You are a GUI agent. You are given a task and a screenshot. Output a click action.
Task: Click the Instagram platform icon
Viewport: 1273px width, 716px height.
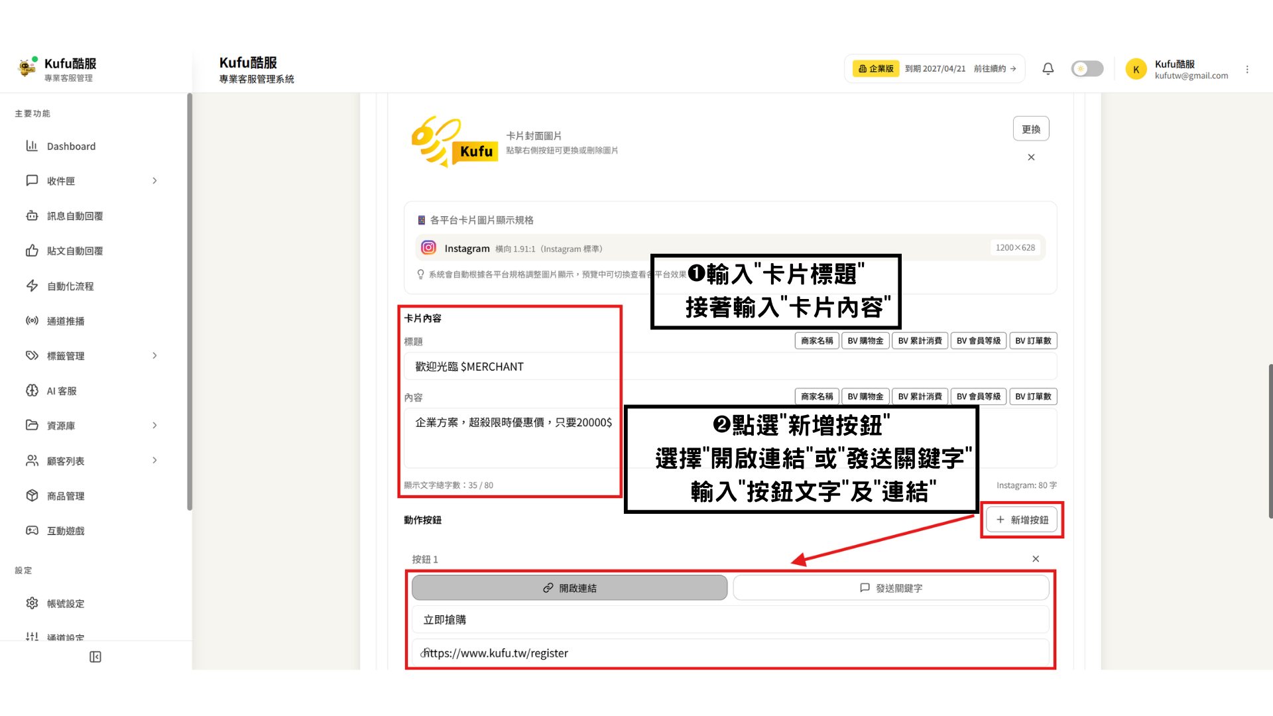428,247
